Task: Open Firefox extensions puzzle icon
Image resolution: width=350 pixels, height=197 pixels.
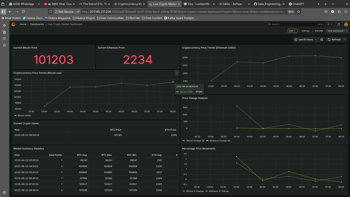Action: (x=339, y=12)
